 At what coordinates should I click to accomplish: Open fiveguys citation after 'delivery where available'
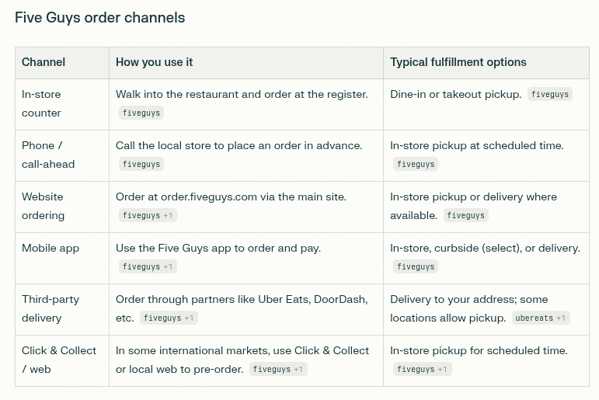click(x=465, y=215)
